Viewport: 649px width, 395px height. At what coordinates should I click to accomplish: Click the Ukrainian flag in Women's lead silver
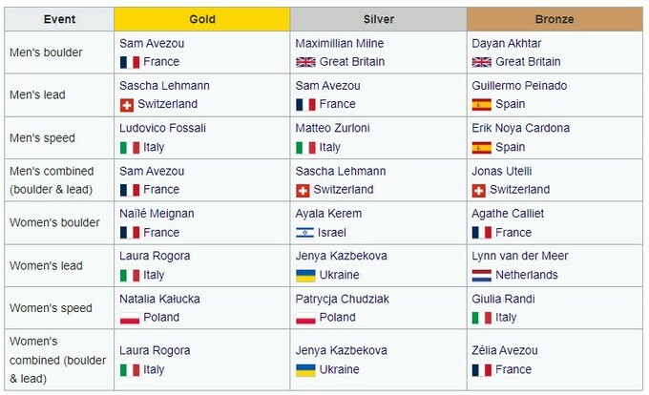pos(305,275)
